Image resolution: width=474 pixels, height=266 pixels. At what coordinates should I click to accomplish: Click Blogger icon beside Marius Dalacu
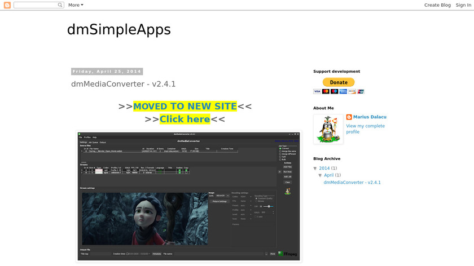(349, 117)
